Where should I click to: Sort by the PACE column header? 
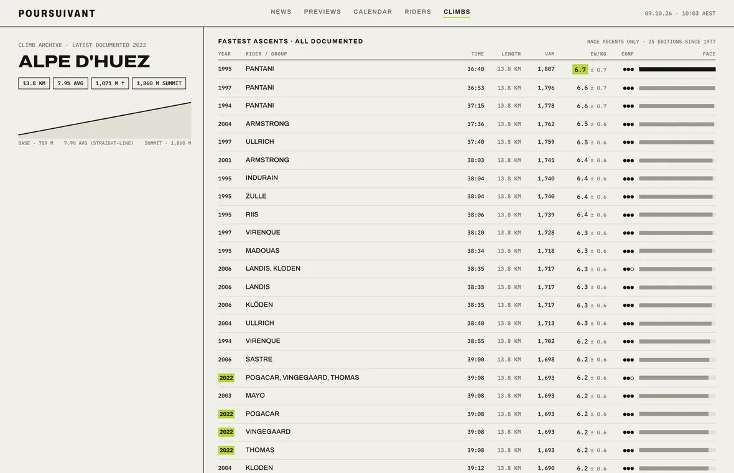tap(709, 54)
